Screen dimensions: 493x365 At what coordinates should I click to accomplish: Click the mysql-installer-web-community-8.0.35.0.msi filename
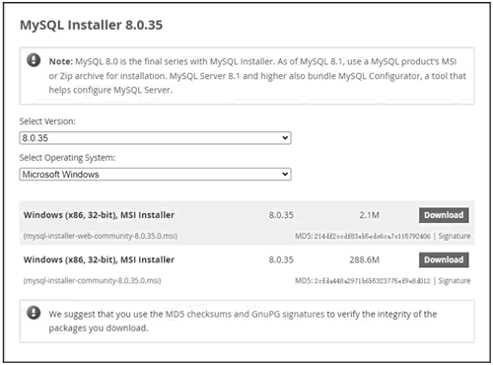(101, 236)
